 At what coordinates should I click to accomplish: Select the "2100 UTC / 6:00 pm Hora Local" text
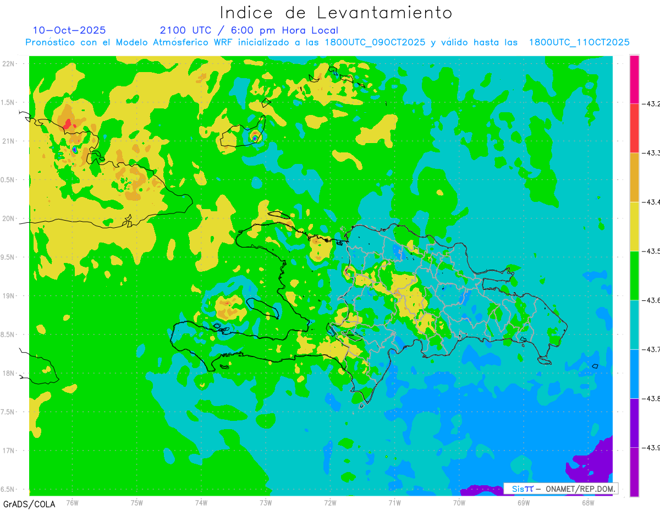tap(249, 30)
